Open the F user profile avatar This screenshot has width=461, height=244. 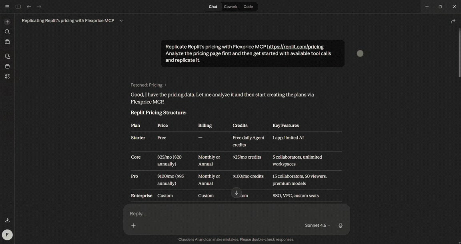[x=7, y=234]
